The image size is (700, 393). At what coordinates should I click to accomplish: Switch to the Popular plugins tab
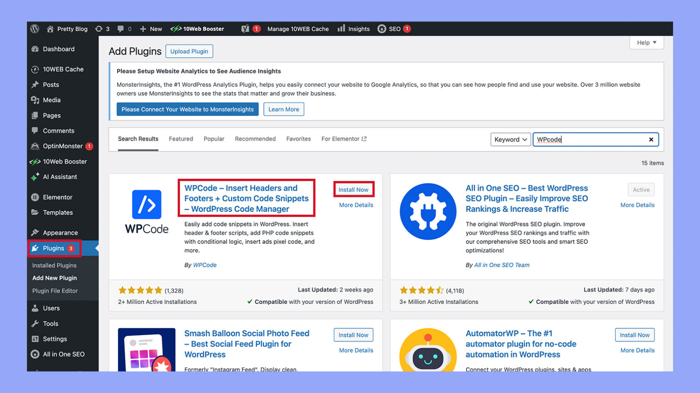[x=214, y=139]
